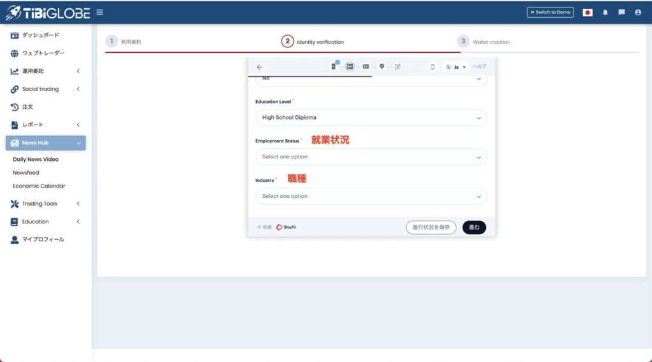Open ウェブトレーダー in the sidebar
Image resolution: width=652 pixels, height=362 pixels.
click(43, 53)
